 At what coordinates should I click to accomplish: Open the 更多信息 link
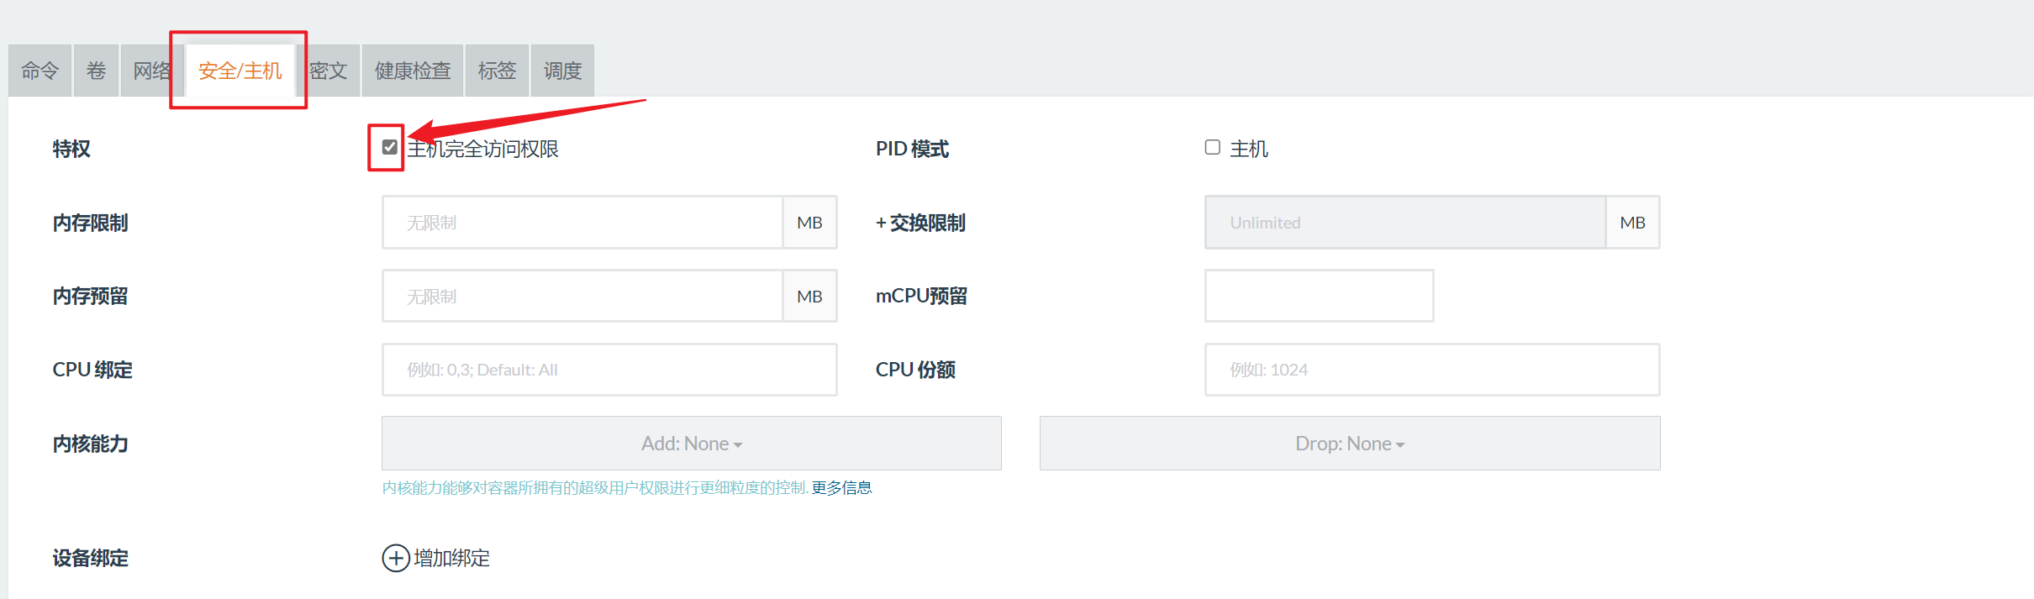tap(841, 488)
